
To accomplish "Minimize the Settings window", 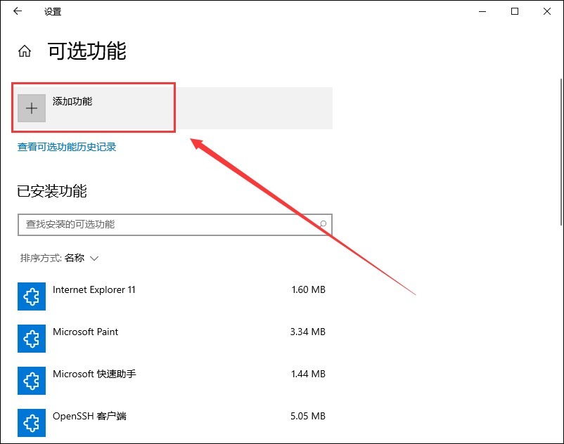I will [482, 11].
